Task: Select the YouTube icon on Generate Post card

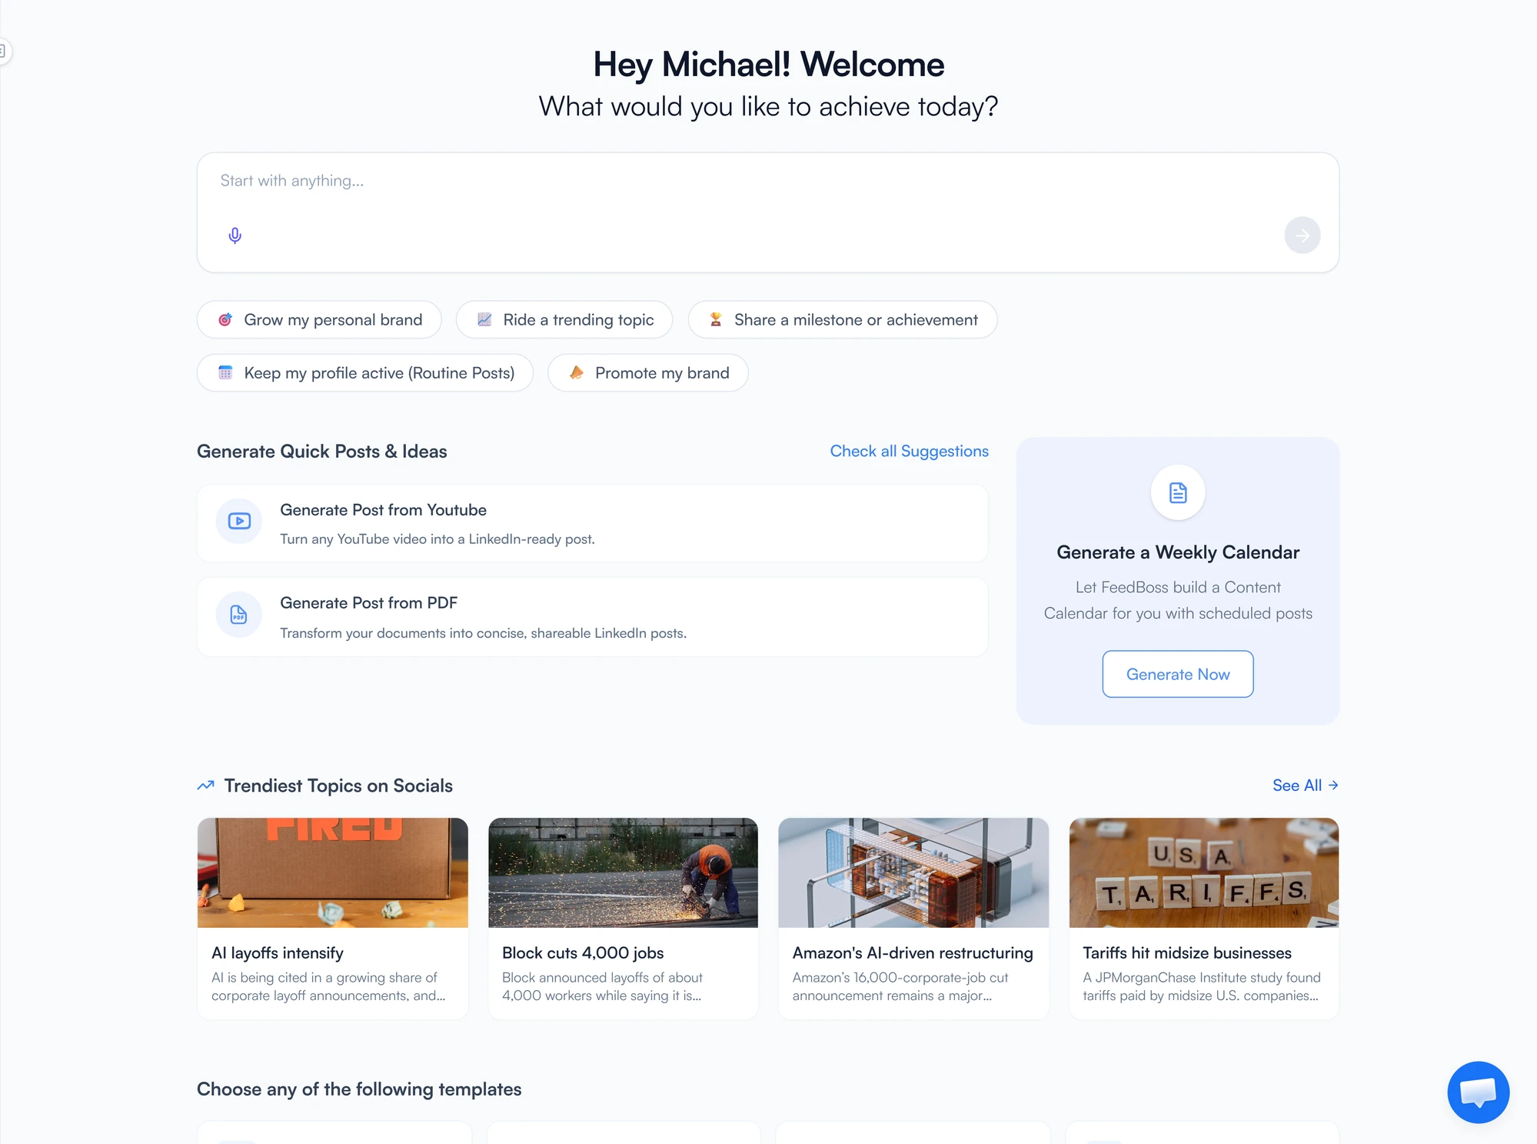Action: [x=238, y=521]
